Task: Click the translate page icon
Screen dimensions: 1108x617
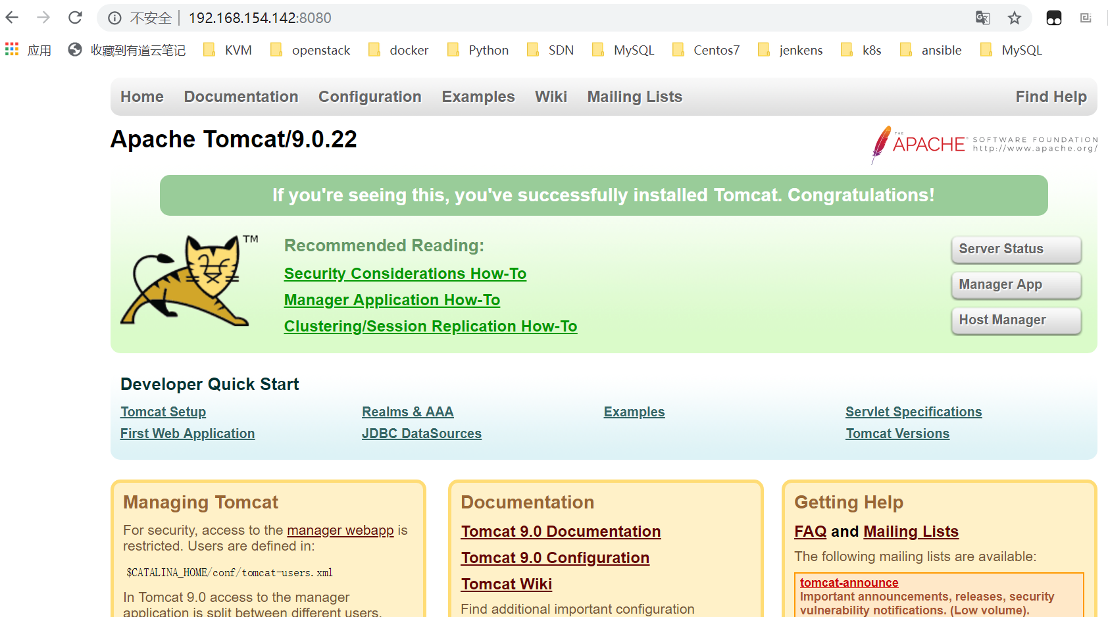Action: point(983,18)
